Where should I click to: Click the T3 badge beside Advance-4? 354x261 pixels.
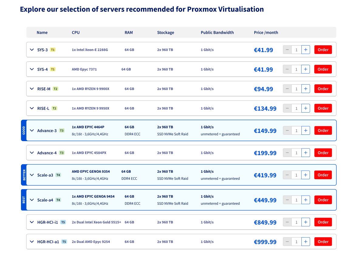tap(62, 153)
